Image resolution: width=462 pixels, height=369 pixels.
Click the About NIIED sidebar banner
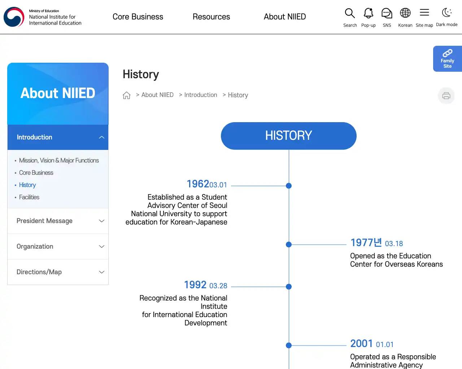58,94
